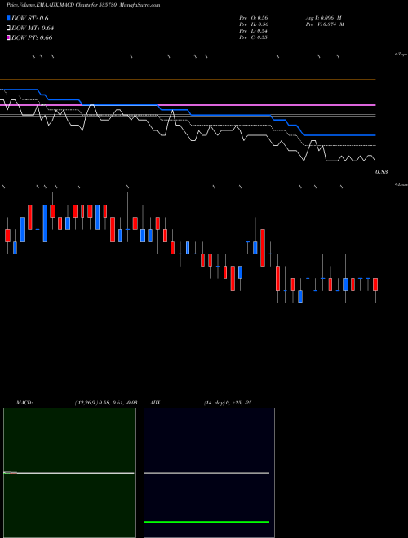Click the blue DOW ST legend swatch
The height and width of the screenshot is (538, 408).
click(x=8, y=18)
